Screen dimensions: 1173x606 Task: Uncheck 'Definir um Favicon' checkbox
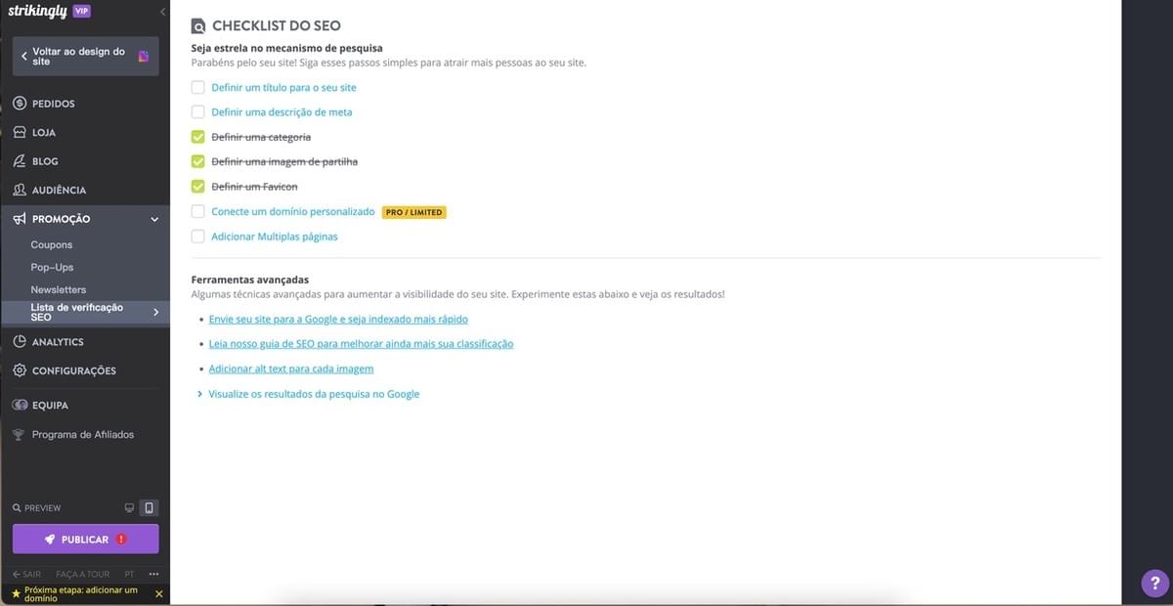(x=198, y=186)
